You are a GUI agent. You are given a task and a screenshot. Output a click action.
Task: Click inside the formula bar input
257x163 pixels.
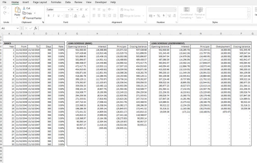147,28
